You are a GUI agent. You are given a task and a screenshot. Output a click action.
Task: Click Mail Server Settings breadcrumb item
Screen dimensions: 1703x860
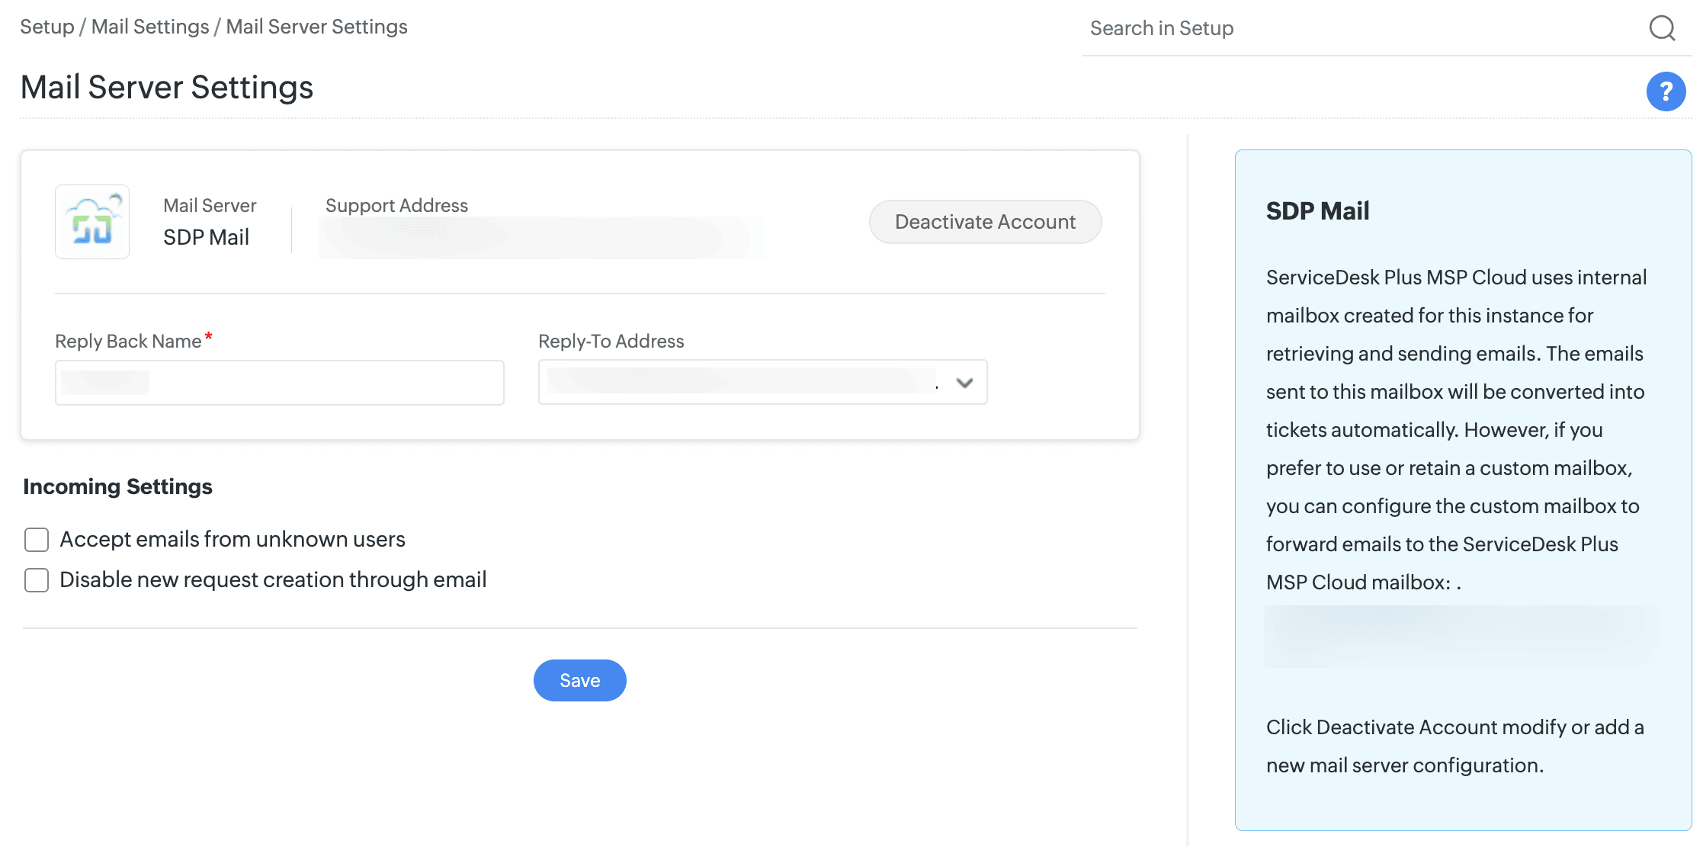[316, 27]
